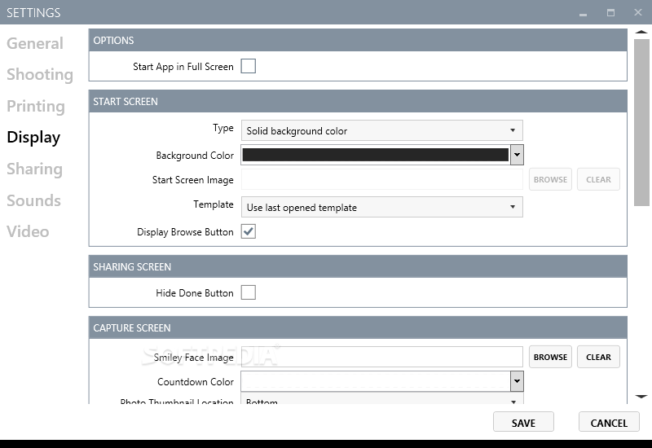Switch to the Shooting settings
Image resolution: width=652 pixels, height=448 pixels.
point(40,74)
